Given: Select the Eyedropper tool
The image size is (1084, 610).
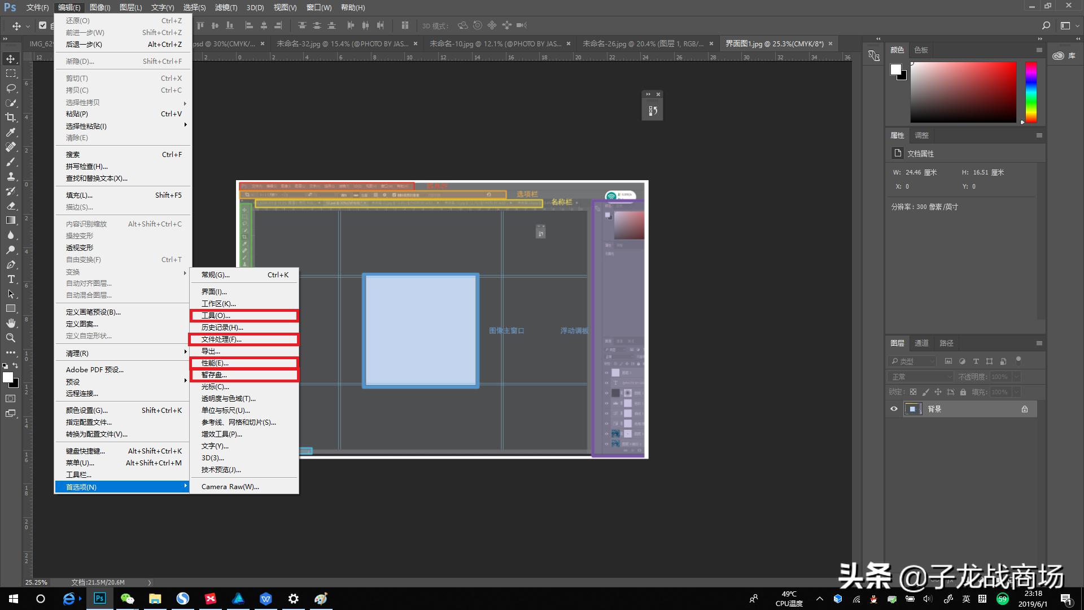Looking at the screenshot, I should 11,132.
